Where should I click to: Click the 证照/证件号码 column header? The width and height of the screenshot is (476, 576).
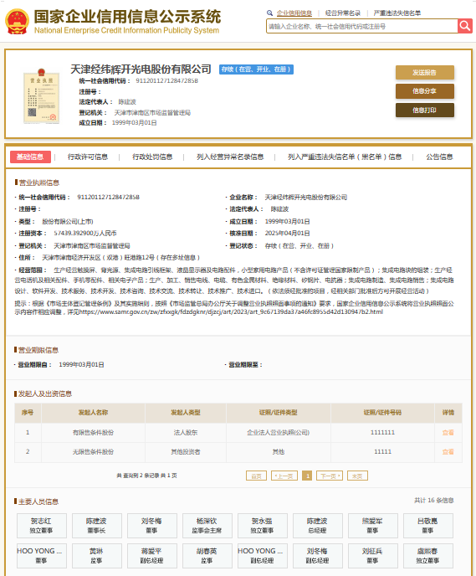382,413
